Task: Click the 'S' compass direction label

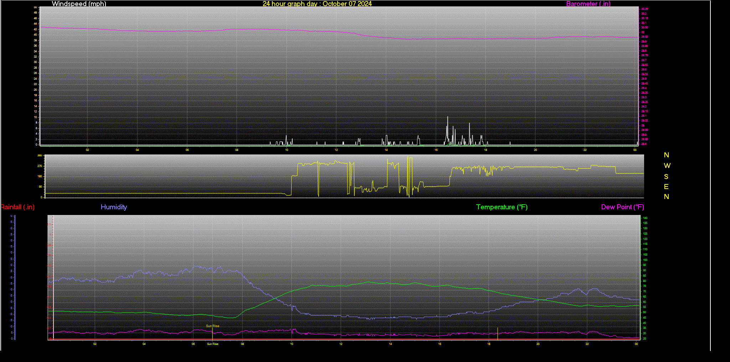Action: (666, 177)
